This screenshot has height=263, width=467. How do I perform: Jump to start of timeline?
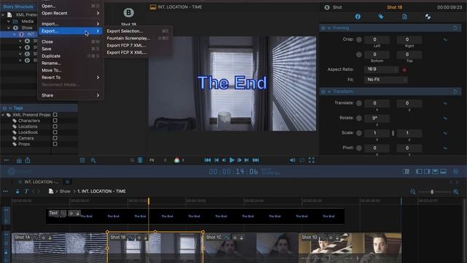(207, 160)
